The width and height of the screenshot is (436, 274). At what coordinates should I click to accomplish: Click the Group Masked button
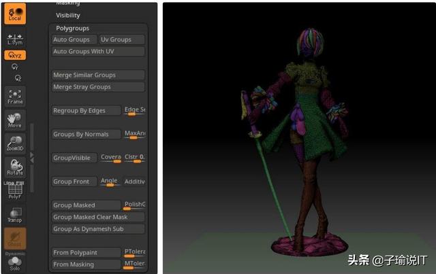click(87, 205)
